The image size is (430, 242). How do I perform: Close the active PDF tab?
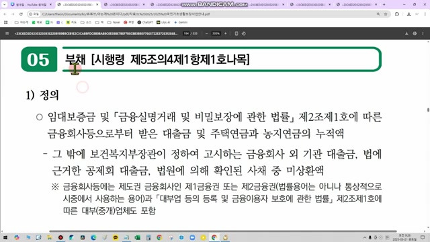click(x=97, y=5)
